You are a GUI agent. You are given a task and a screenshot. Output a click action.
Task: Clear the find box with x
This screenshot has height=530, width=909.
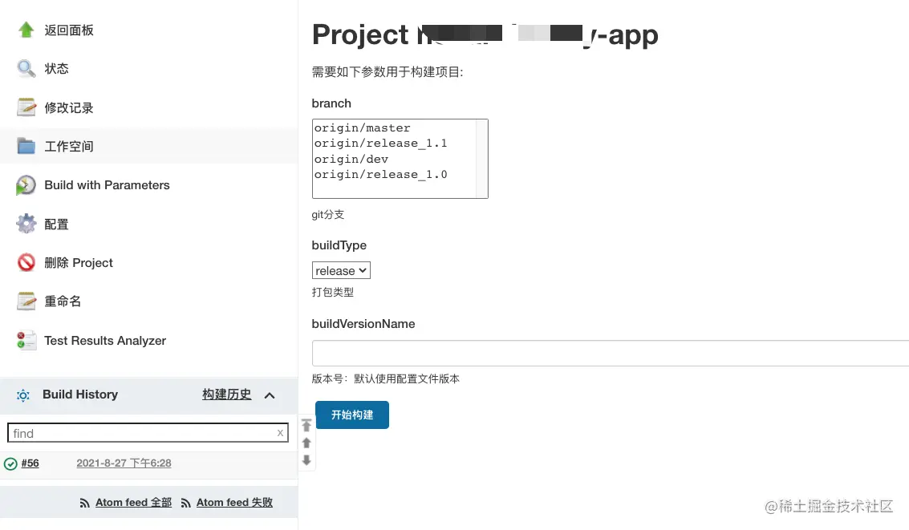tap(280, 433)
